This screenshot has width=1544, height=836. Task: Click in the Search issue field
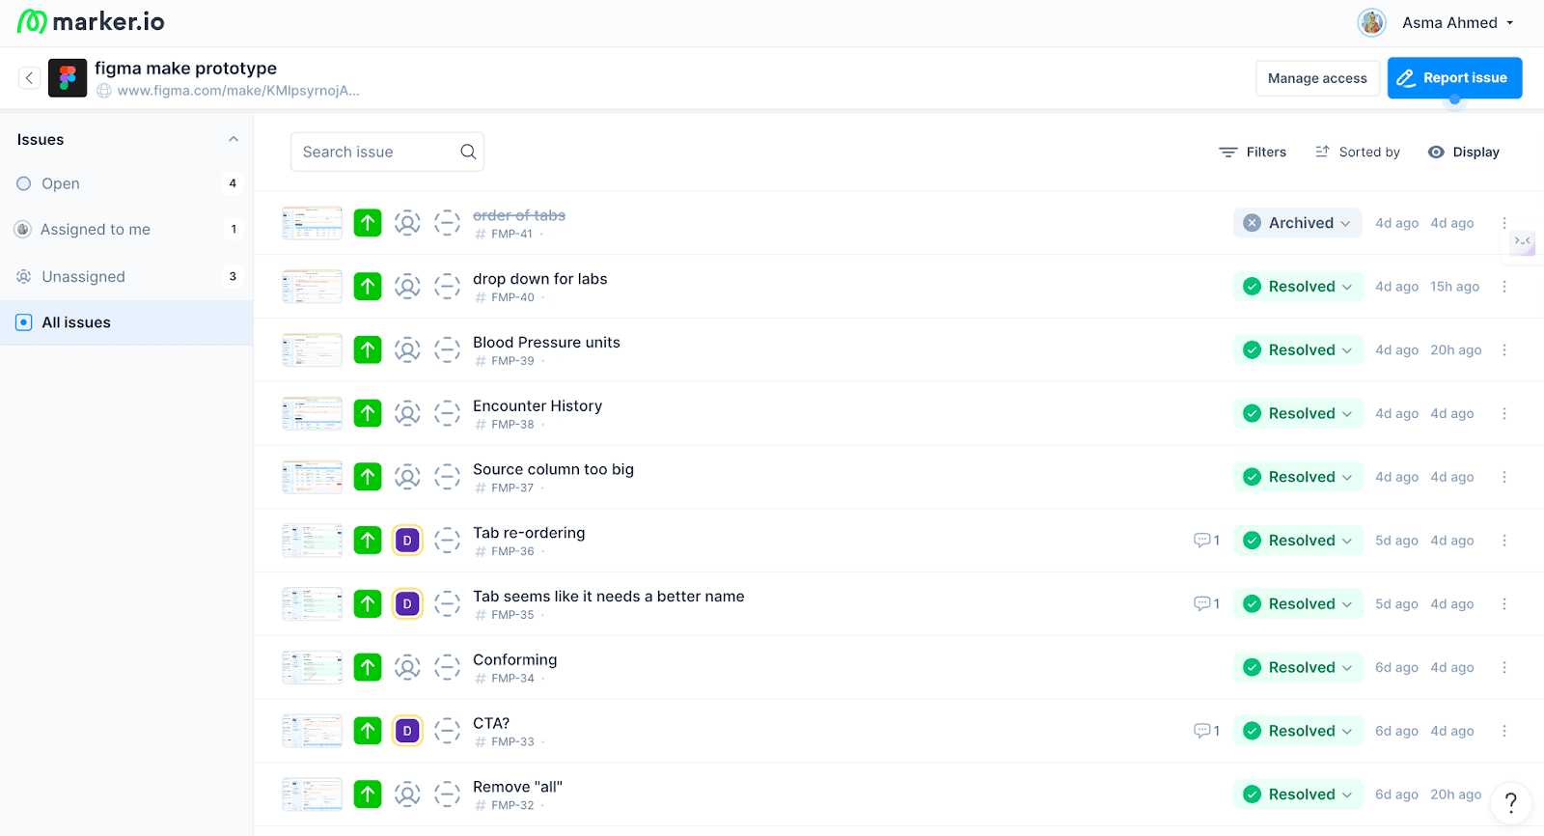[x=387, y=152]
